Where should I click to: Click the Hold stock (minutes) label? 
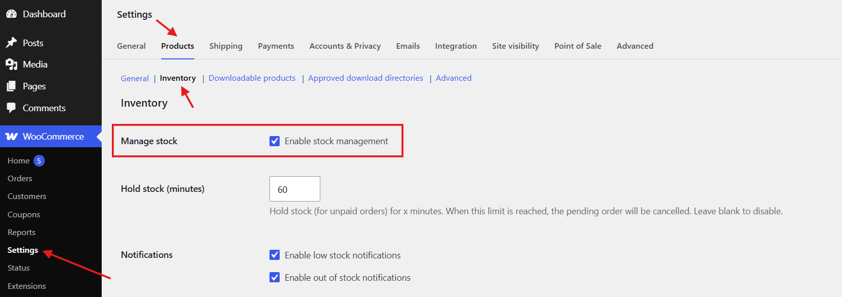pos(163,189)
